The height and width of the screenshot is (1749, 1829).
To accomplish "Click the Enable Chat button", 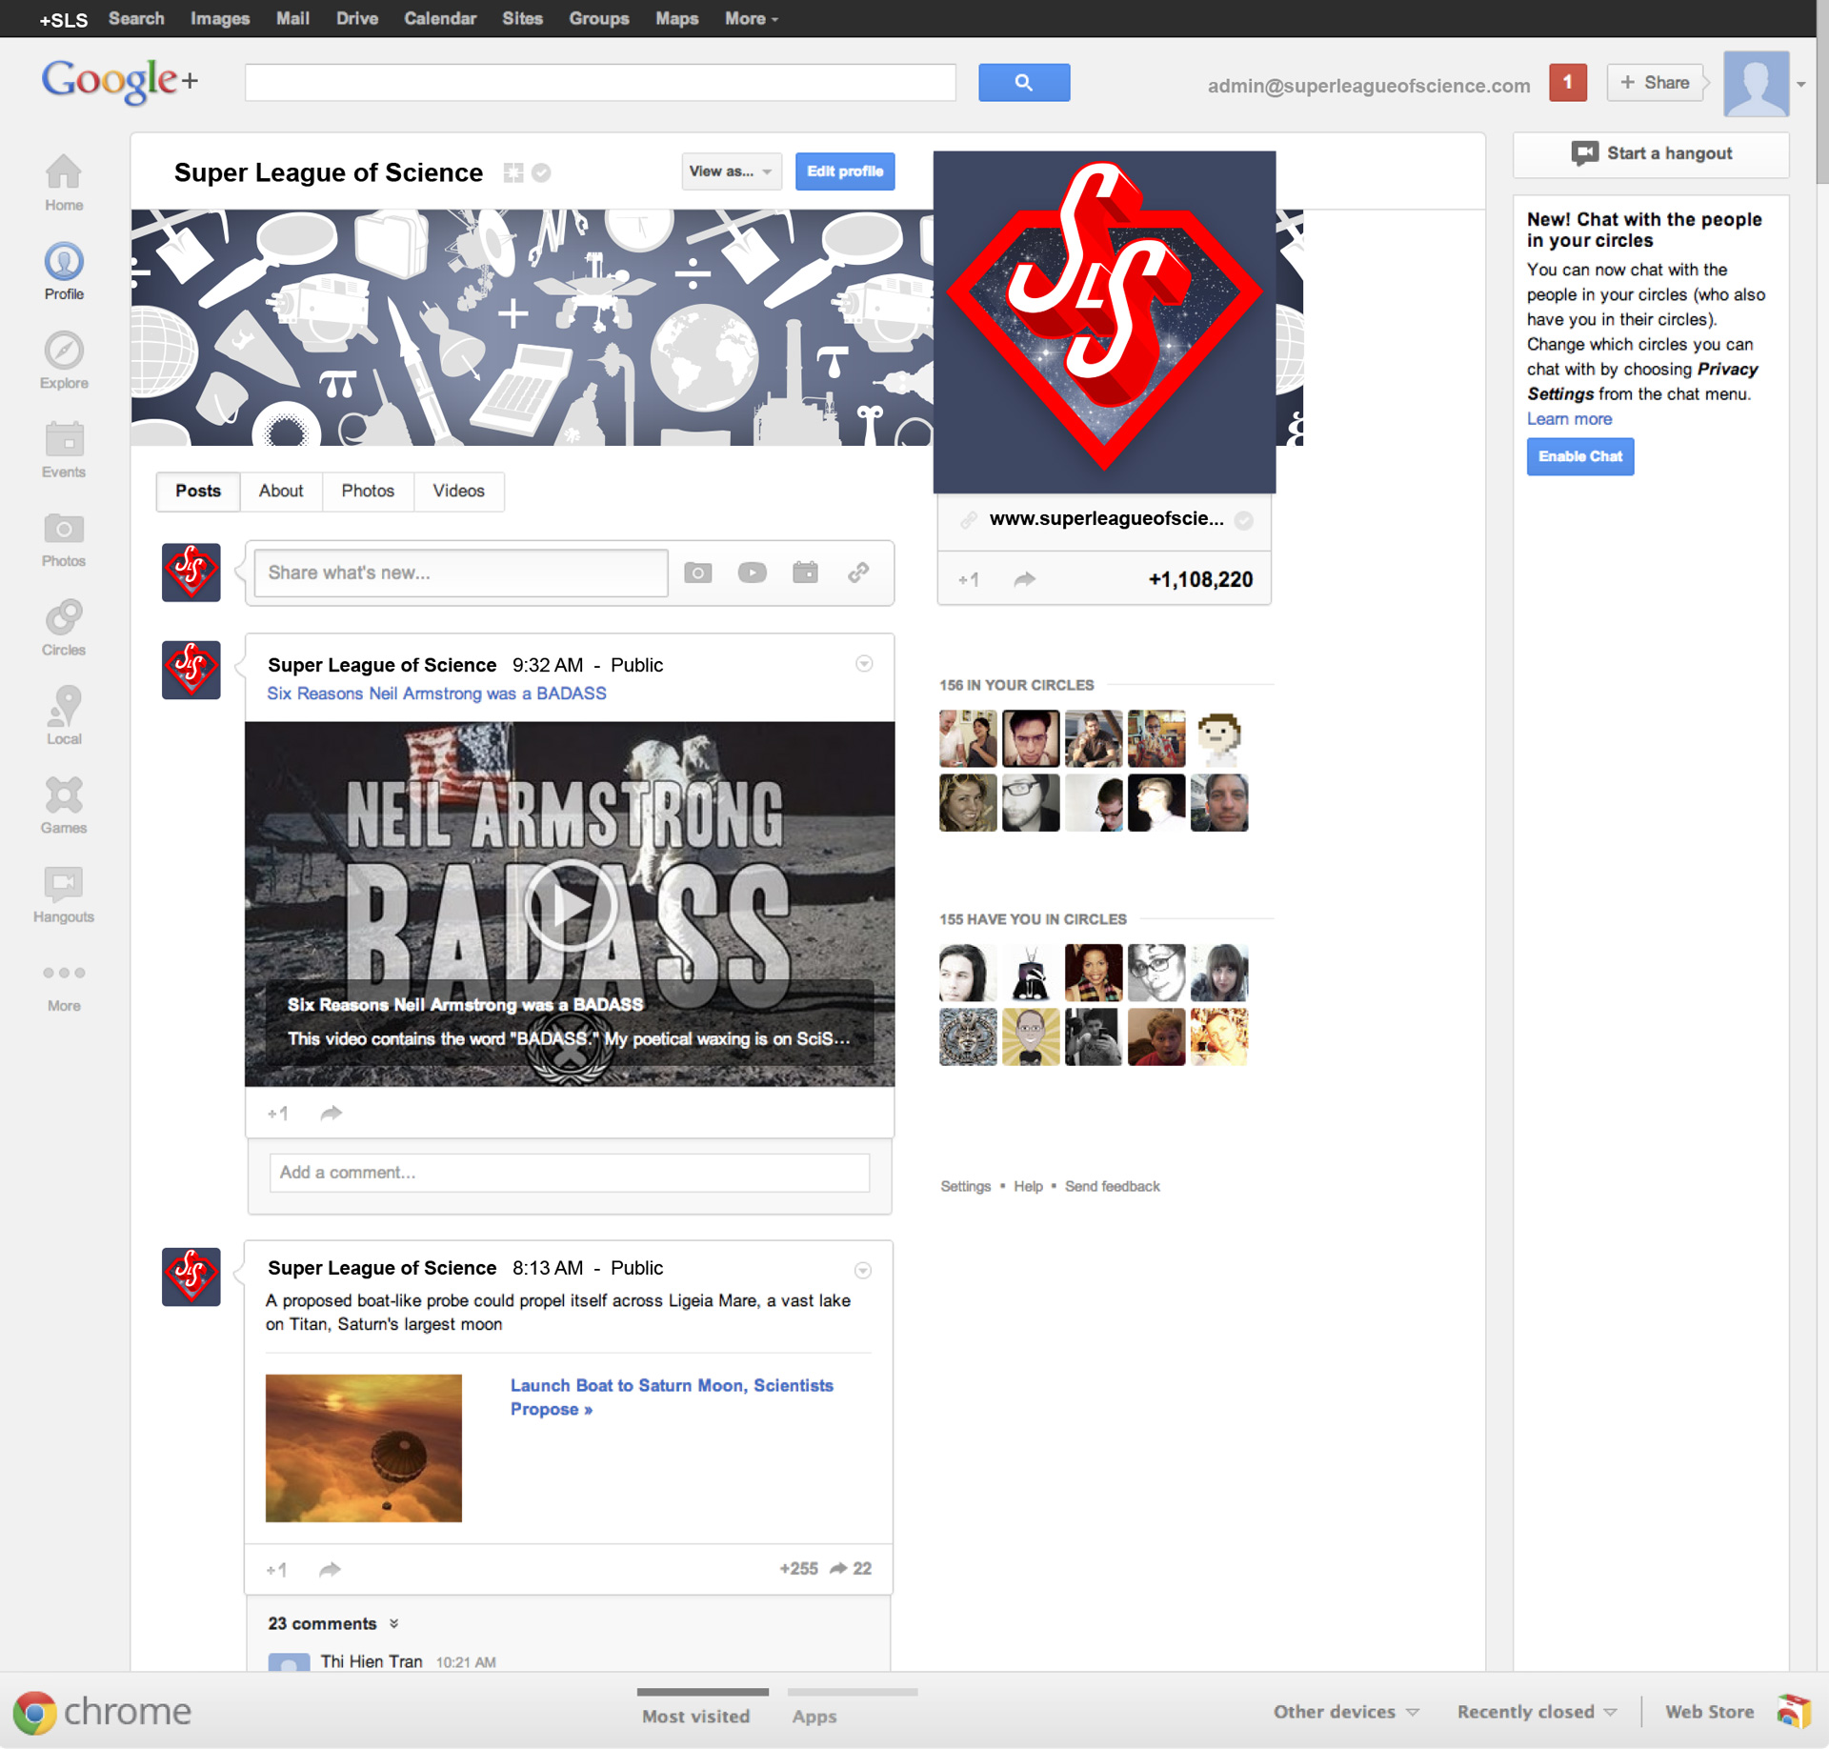I will pos(1580,456).
